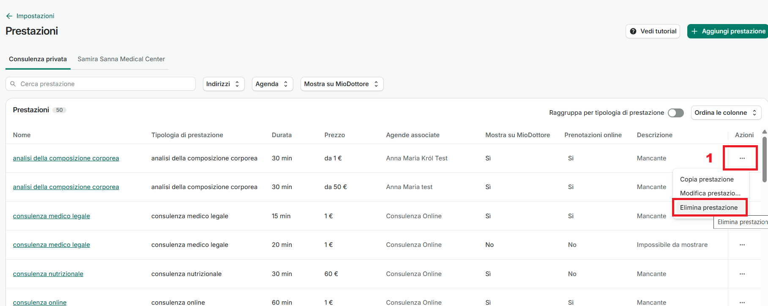Click the Prezzo column header

335,135
